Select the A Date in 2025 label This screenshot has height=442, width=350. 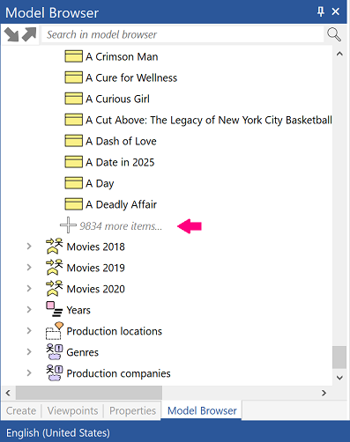point(120,162)
